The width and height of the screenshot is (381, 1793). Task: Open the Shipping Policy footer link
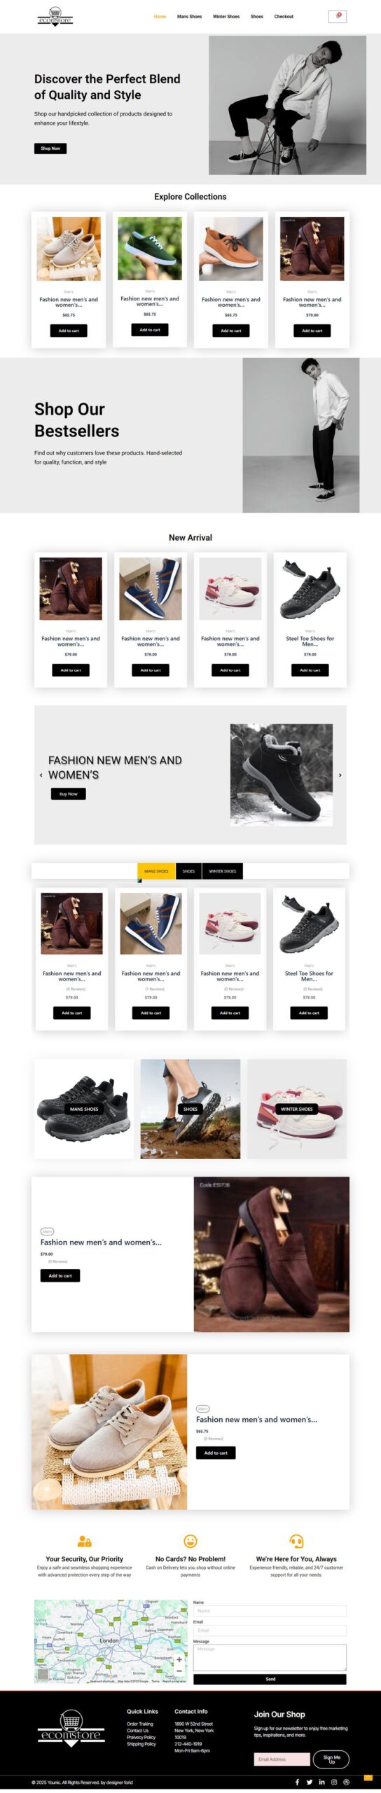tap(141, 1744)
